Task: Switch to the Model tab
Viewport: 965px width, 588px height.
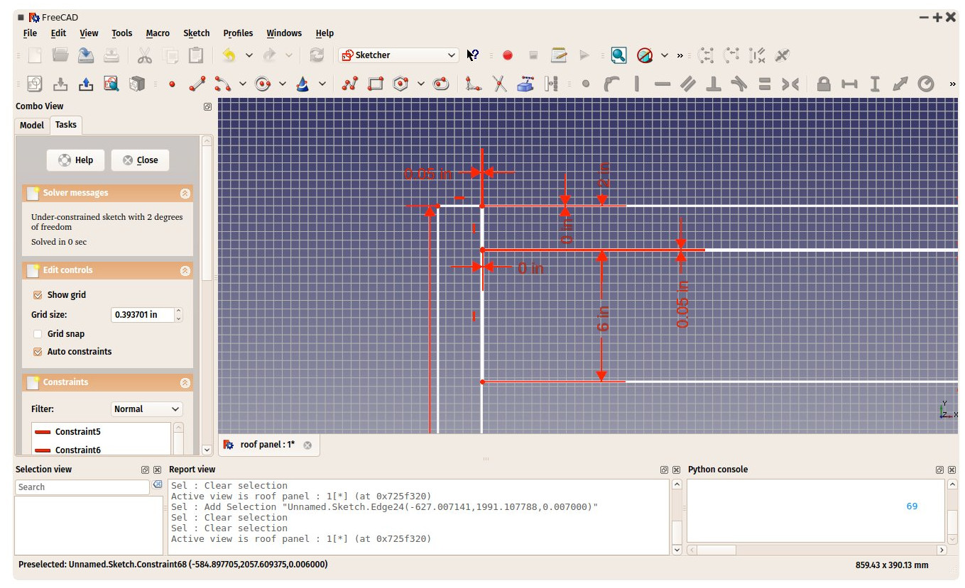Action: tap(32, 126)
